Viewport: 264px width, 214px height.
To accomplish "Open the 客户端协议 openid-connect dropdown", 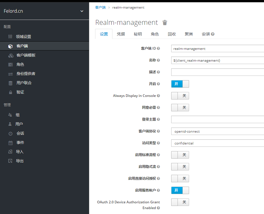I will [x=218, y=131].
